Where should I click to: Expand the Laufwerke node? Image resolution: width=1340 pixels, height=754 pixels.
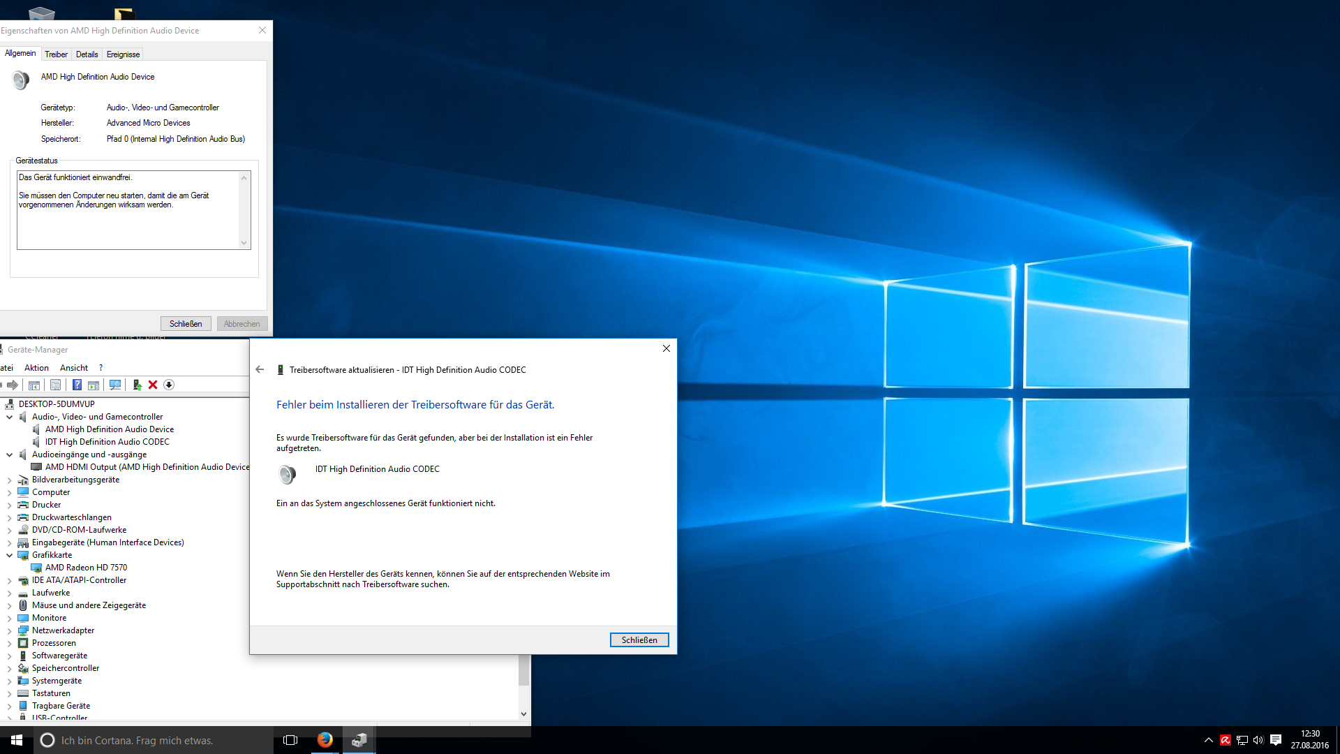(x=10, y=593)
